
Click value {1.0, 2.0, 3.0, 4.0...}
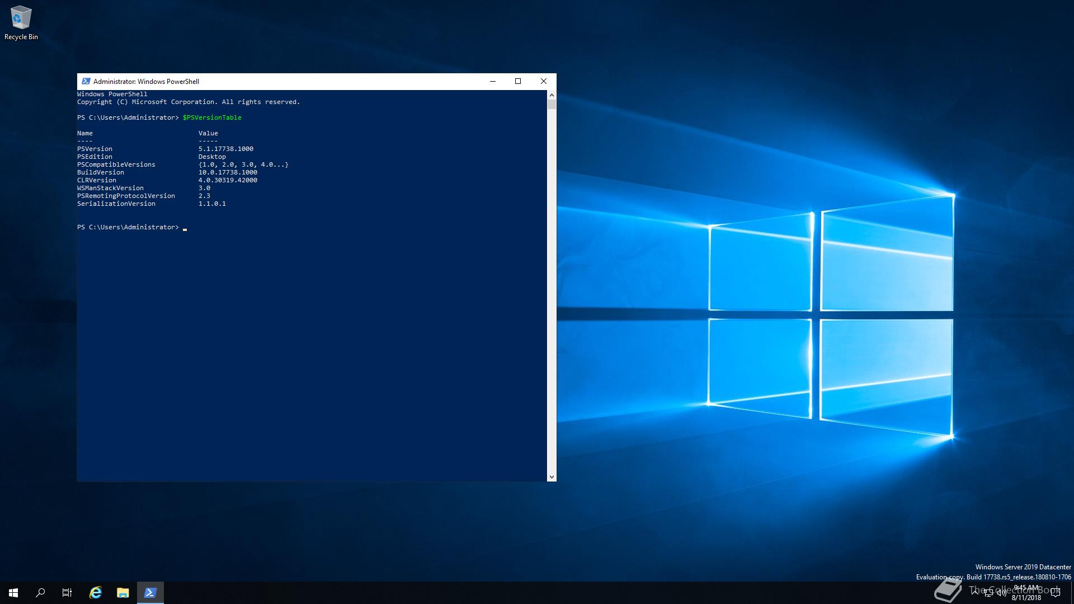243,164
